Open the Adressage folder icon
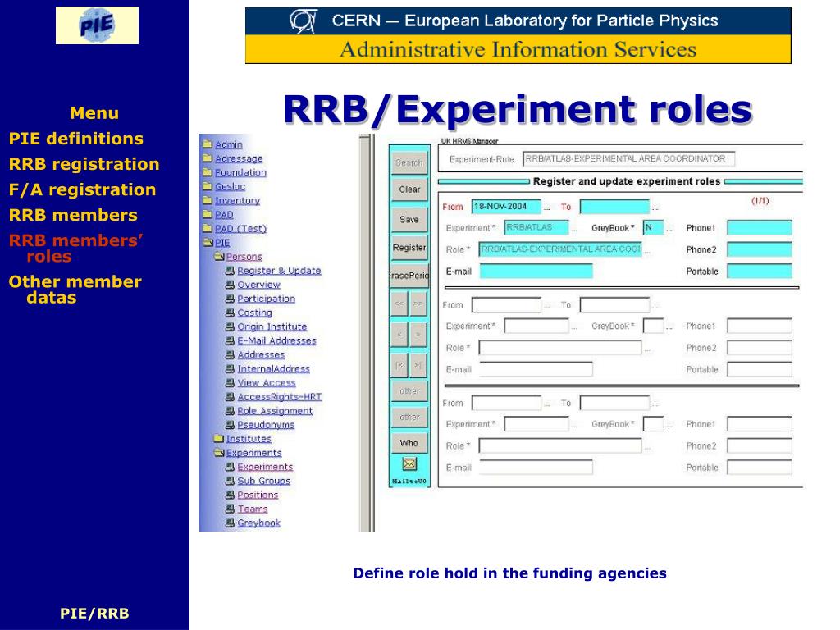 coord(208,158)
